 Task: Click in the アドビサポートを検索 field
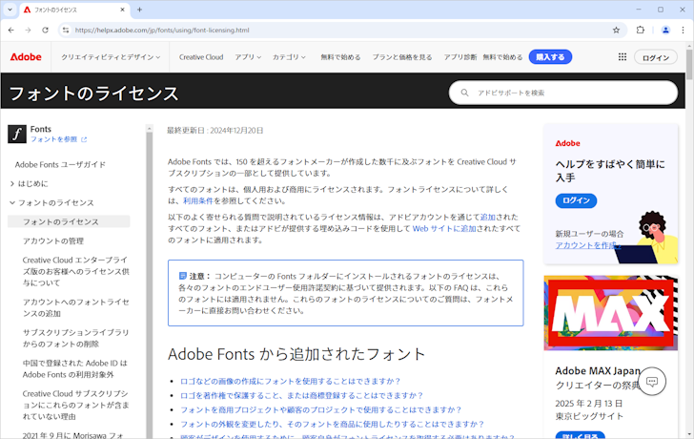click(563, 93)
